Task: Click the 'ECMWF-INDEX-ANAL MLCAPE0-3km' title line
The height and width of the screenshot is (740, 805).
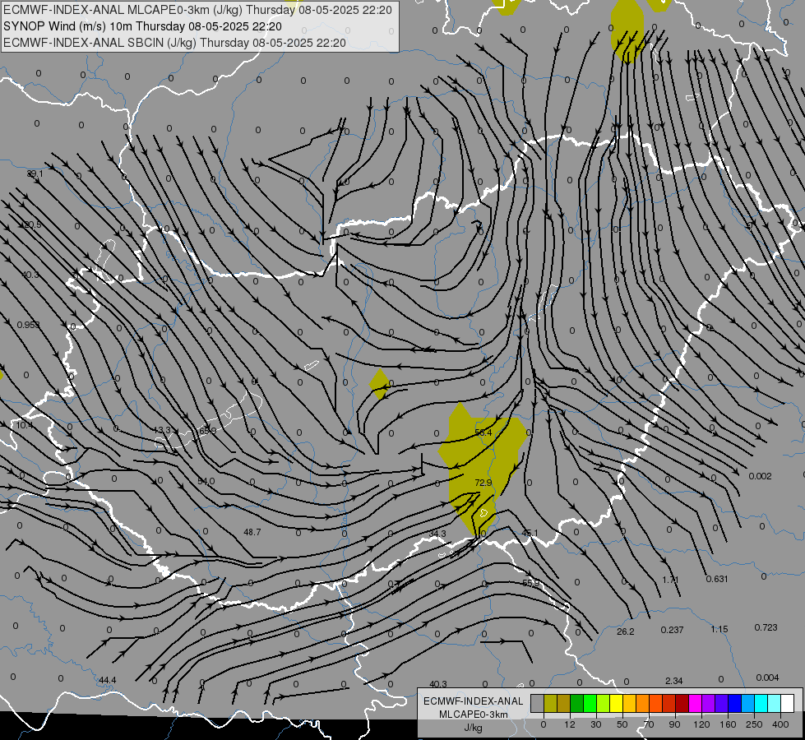Action: pos(197,10)
